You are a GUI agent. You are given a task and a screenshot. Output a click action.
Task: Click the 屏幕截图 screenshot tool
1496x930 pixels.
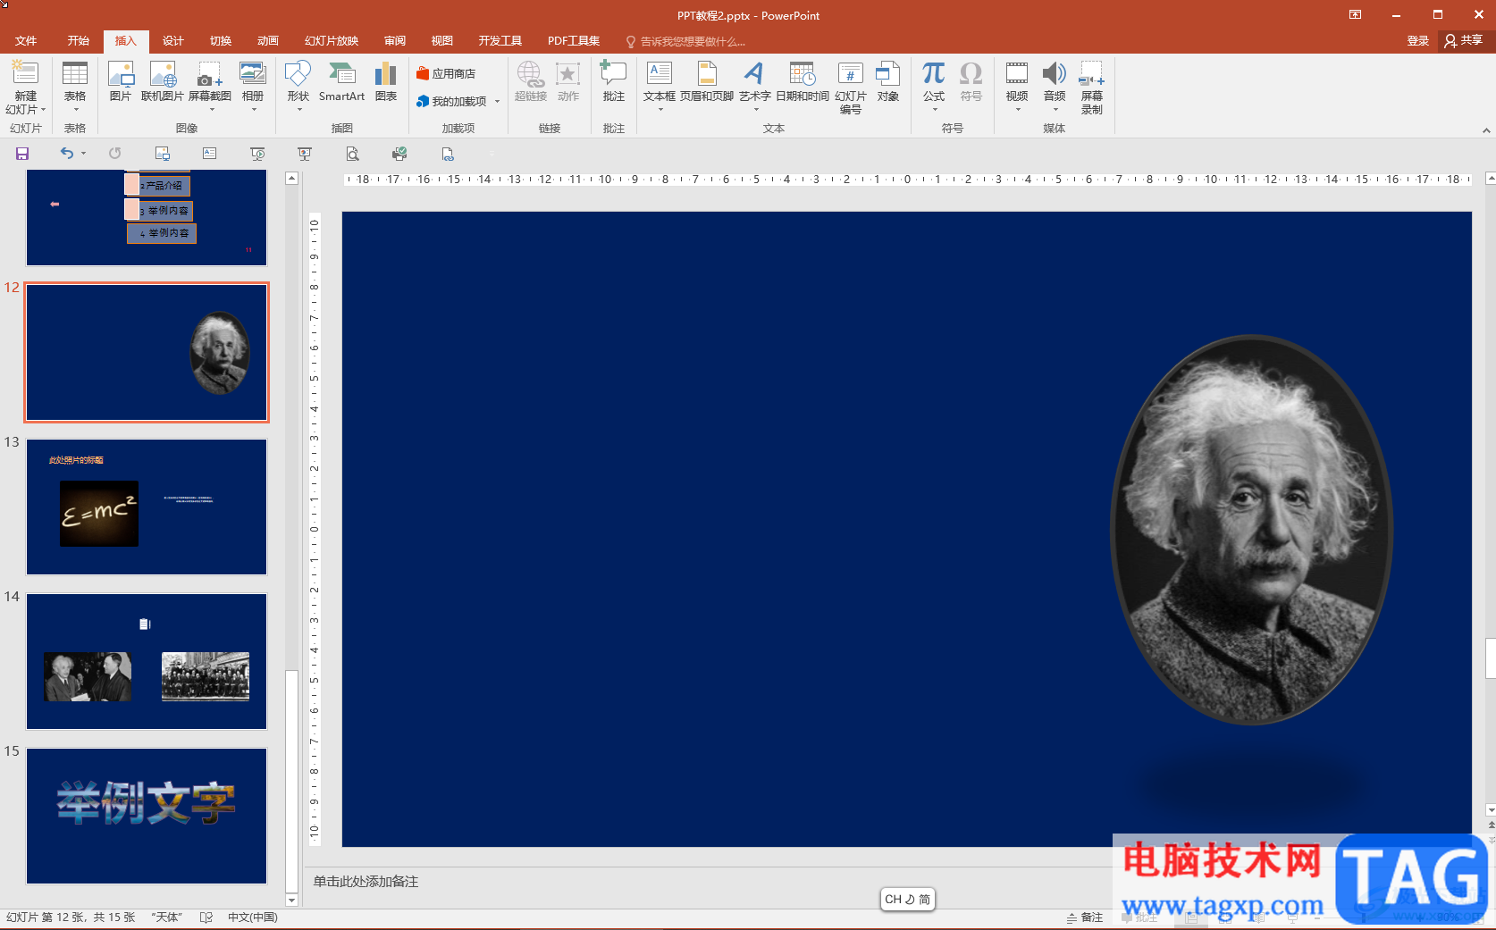tap(210, 86)
